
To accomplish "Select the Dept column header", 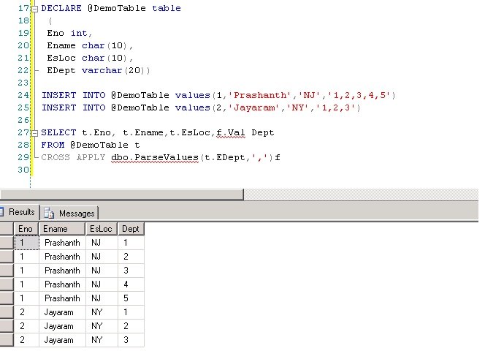I will coord(131,229).
